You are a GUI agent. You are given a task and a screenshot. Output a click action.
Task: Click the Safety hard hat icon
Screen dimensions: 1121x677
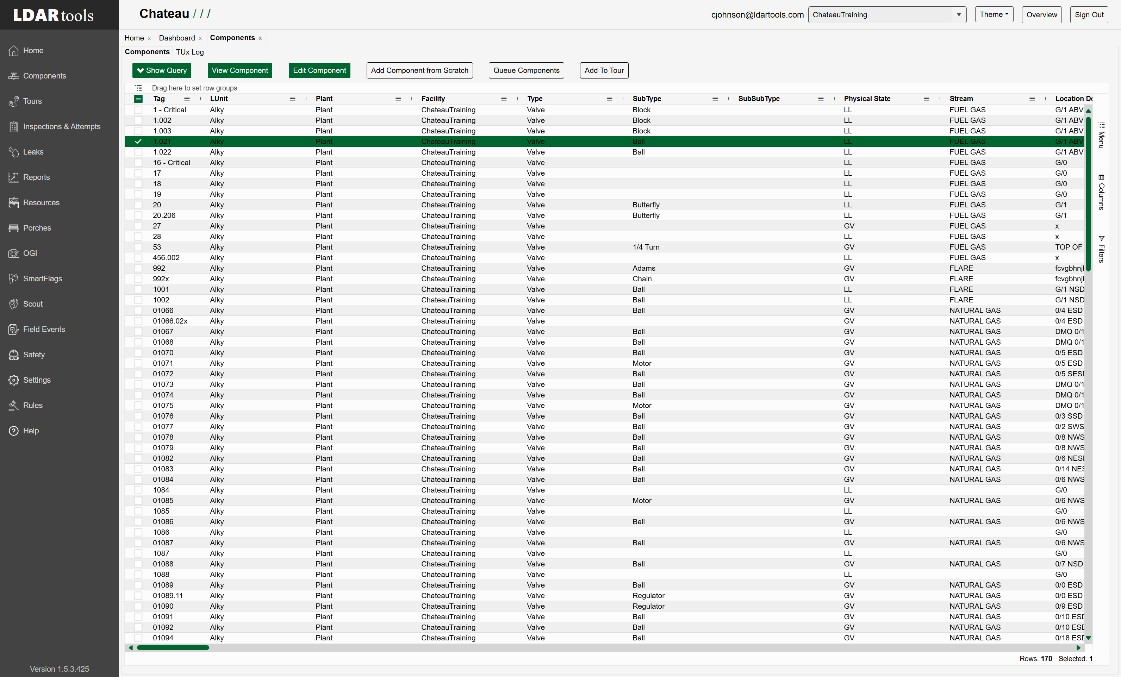coord(14,355)
